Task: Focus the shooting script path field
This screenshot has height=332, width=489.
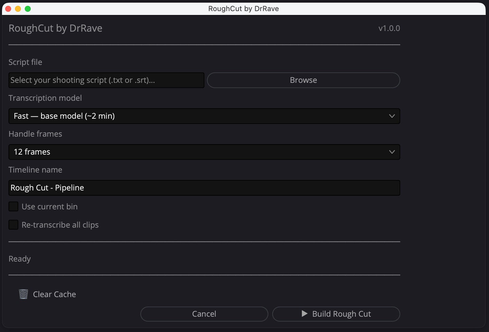Action: [106, 80]
